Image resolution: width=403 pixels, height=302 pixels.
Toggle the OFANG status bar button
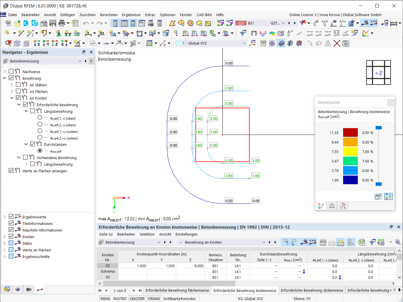(154, 299)
